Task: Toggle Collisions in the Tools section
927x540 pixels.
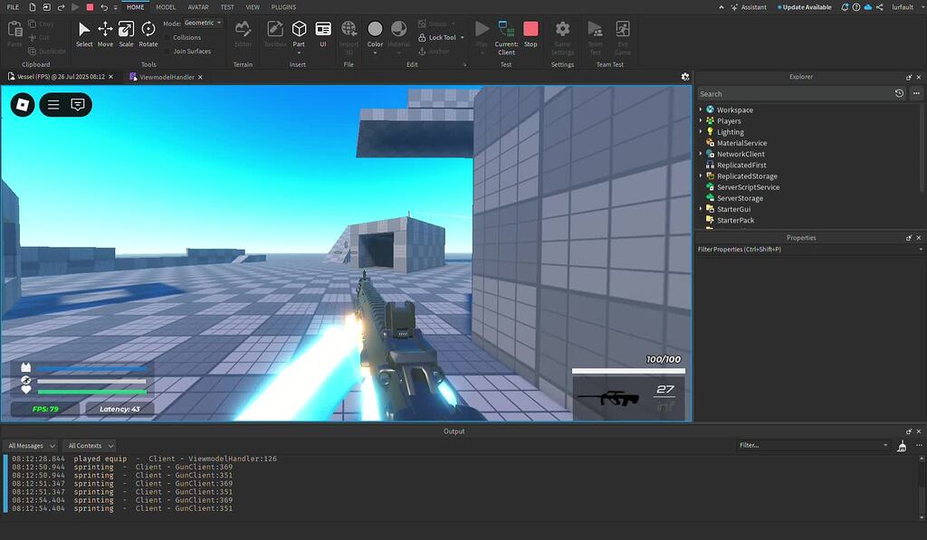Action: tap(186, 37)
